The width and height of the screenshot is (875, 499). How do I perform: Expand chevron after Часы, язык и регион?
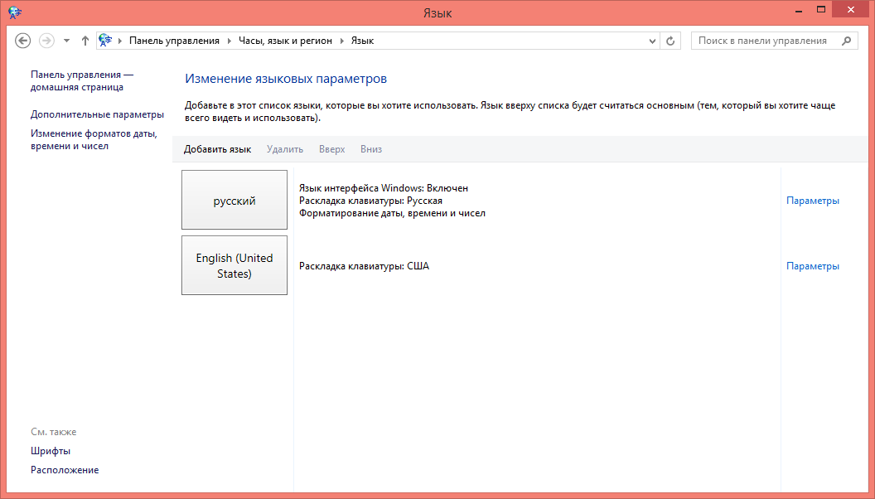coord(341,41)
